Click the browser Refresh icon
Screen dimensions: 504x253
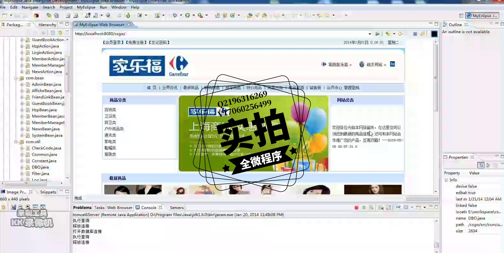[x=422, y=34]
